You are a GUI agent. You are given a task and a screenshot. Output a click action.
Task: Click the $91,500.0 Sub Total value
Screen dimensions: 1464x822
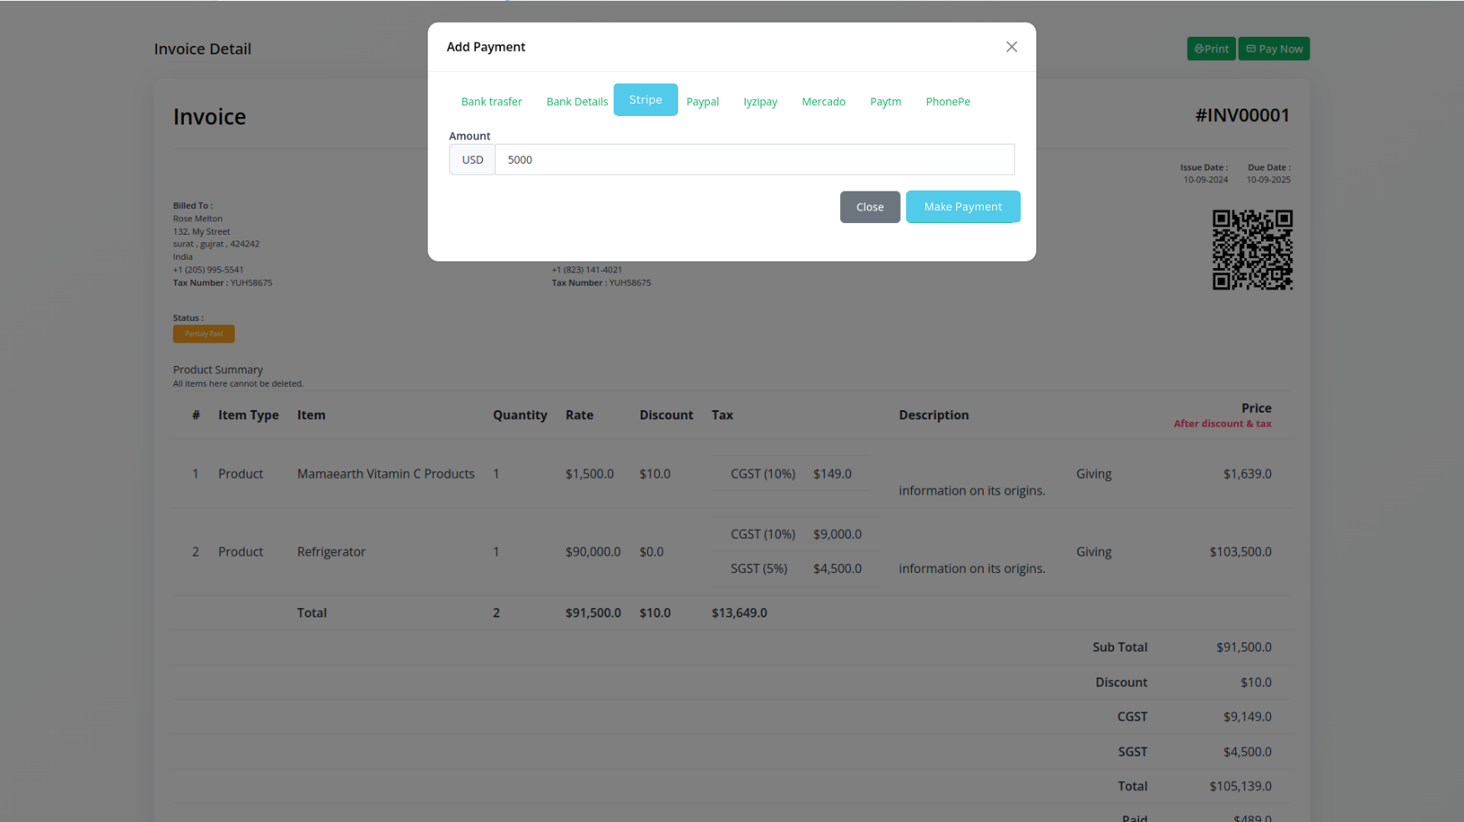click(1244, 647)
